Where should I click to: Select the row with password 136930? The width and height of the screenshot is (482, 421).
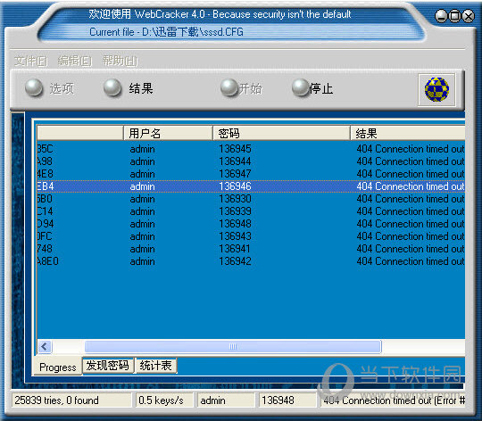251,199
